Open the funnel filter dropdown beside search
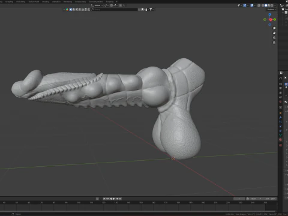Image resolution: width=288 pixels, height=216 pixels. click(x=152, y=10)
